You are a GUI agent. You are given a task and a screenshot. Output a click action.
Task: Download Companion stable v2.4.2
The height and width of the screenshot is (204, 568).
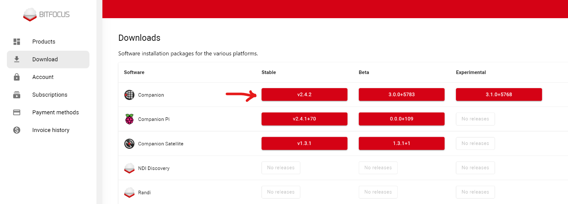point(304,95)
